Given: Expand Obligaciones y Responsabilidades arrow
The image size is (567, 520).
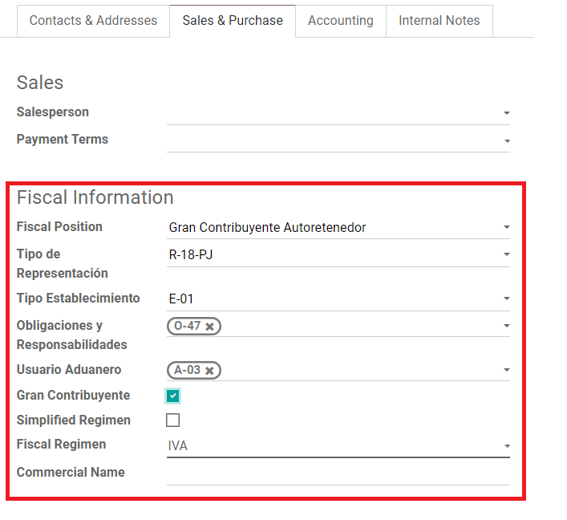Looking at the screenshot, I should pyautogui.click(x=507, y=326).
